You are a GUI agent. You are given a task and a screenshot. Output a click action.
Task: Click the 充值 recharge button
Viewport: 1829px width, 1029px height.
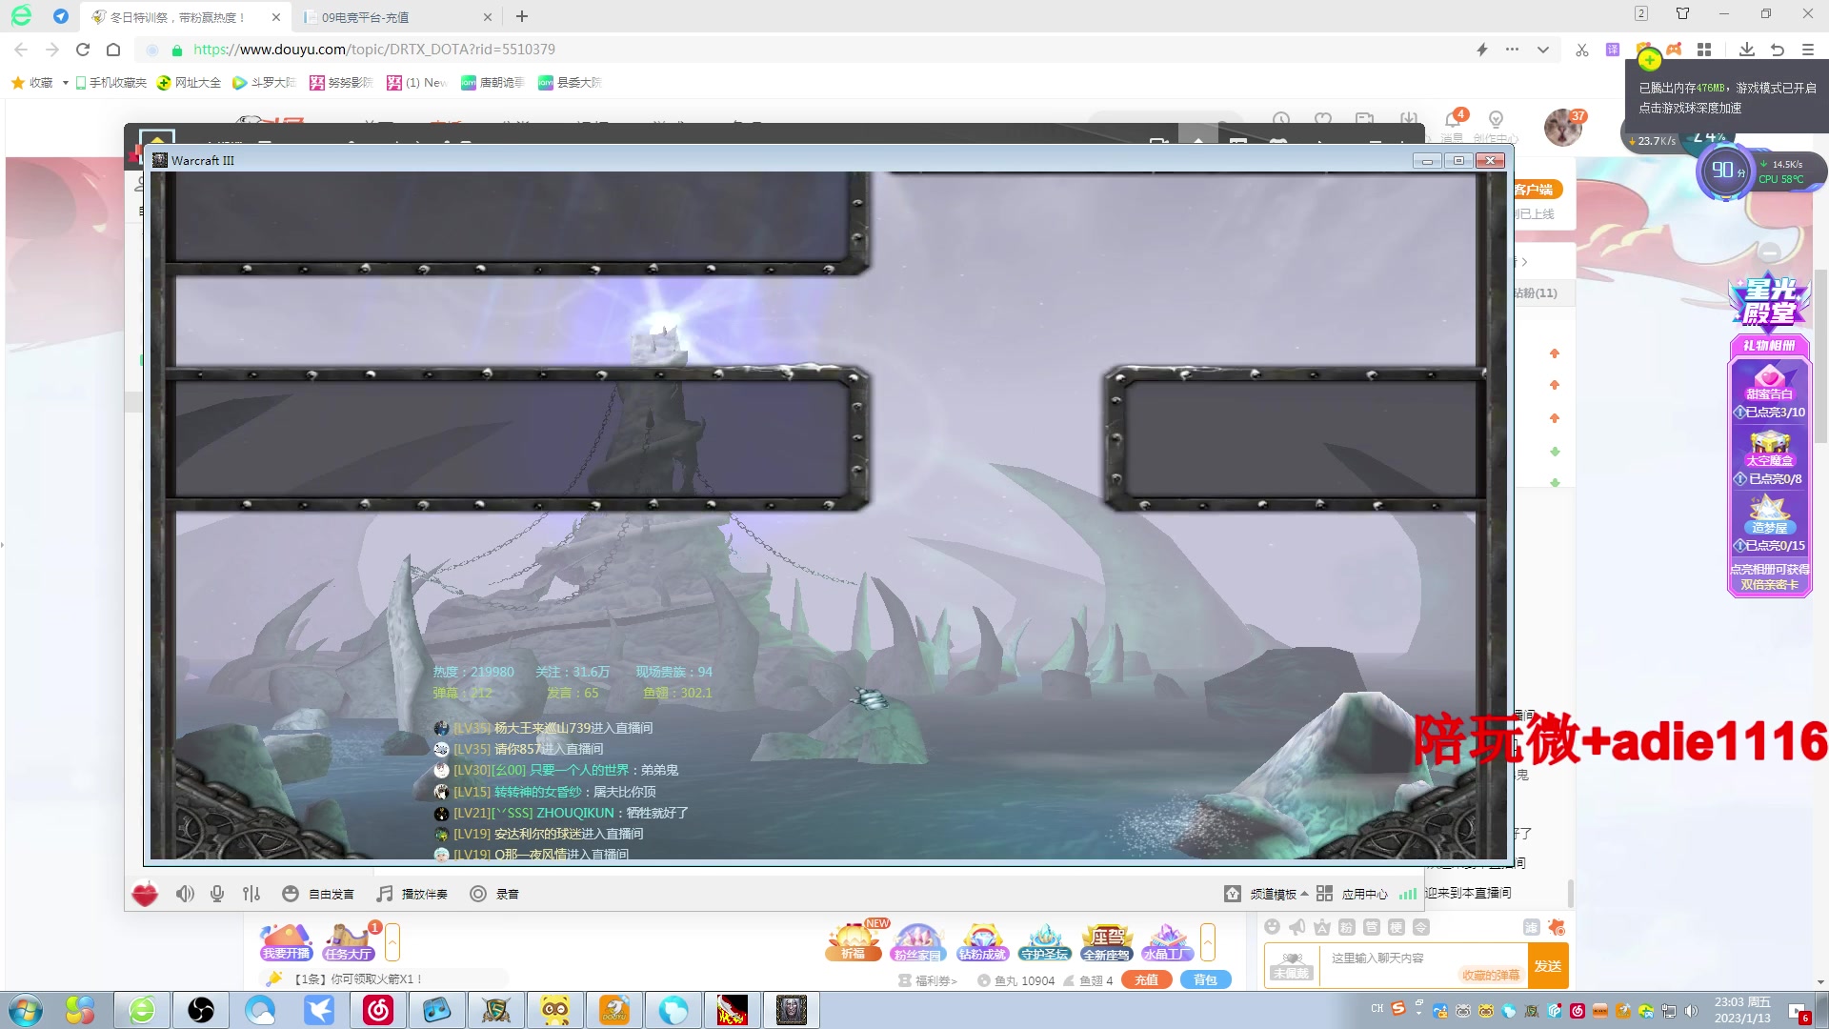(x=1146, y=979)
